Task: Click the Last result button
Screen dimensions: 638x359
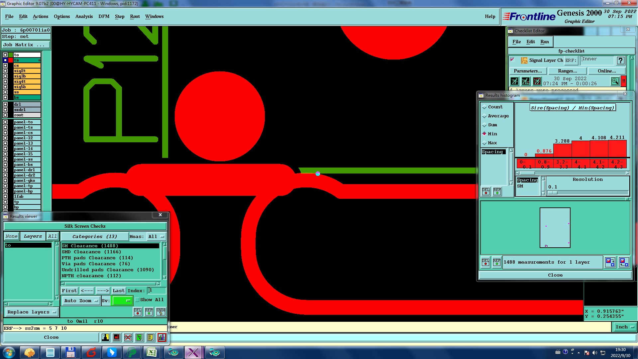Action: [118, 291]
